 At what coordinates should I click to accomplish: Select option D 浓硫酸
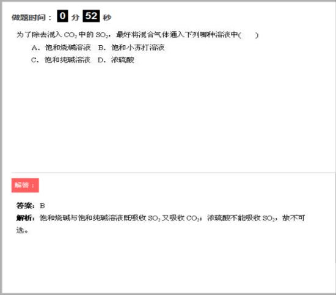click(116, 60)
